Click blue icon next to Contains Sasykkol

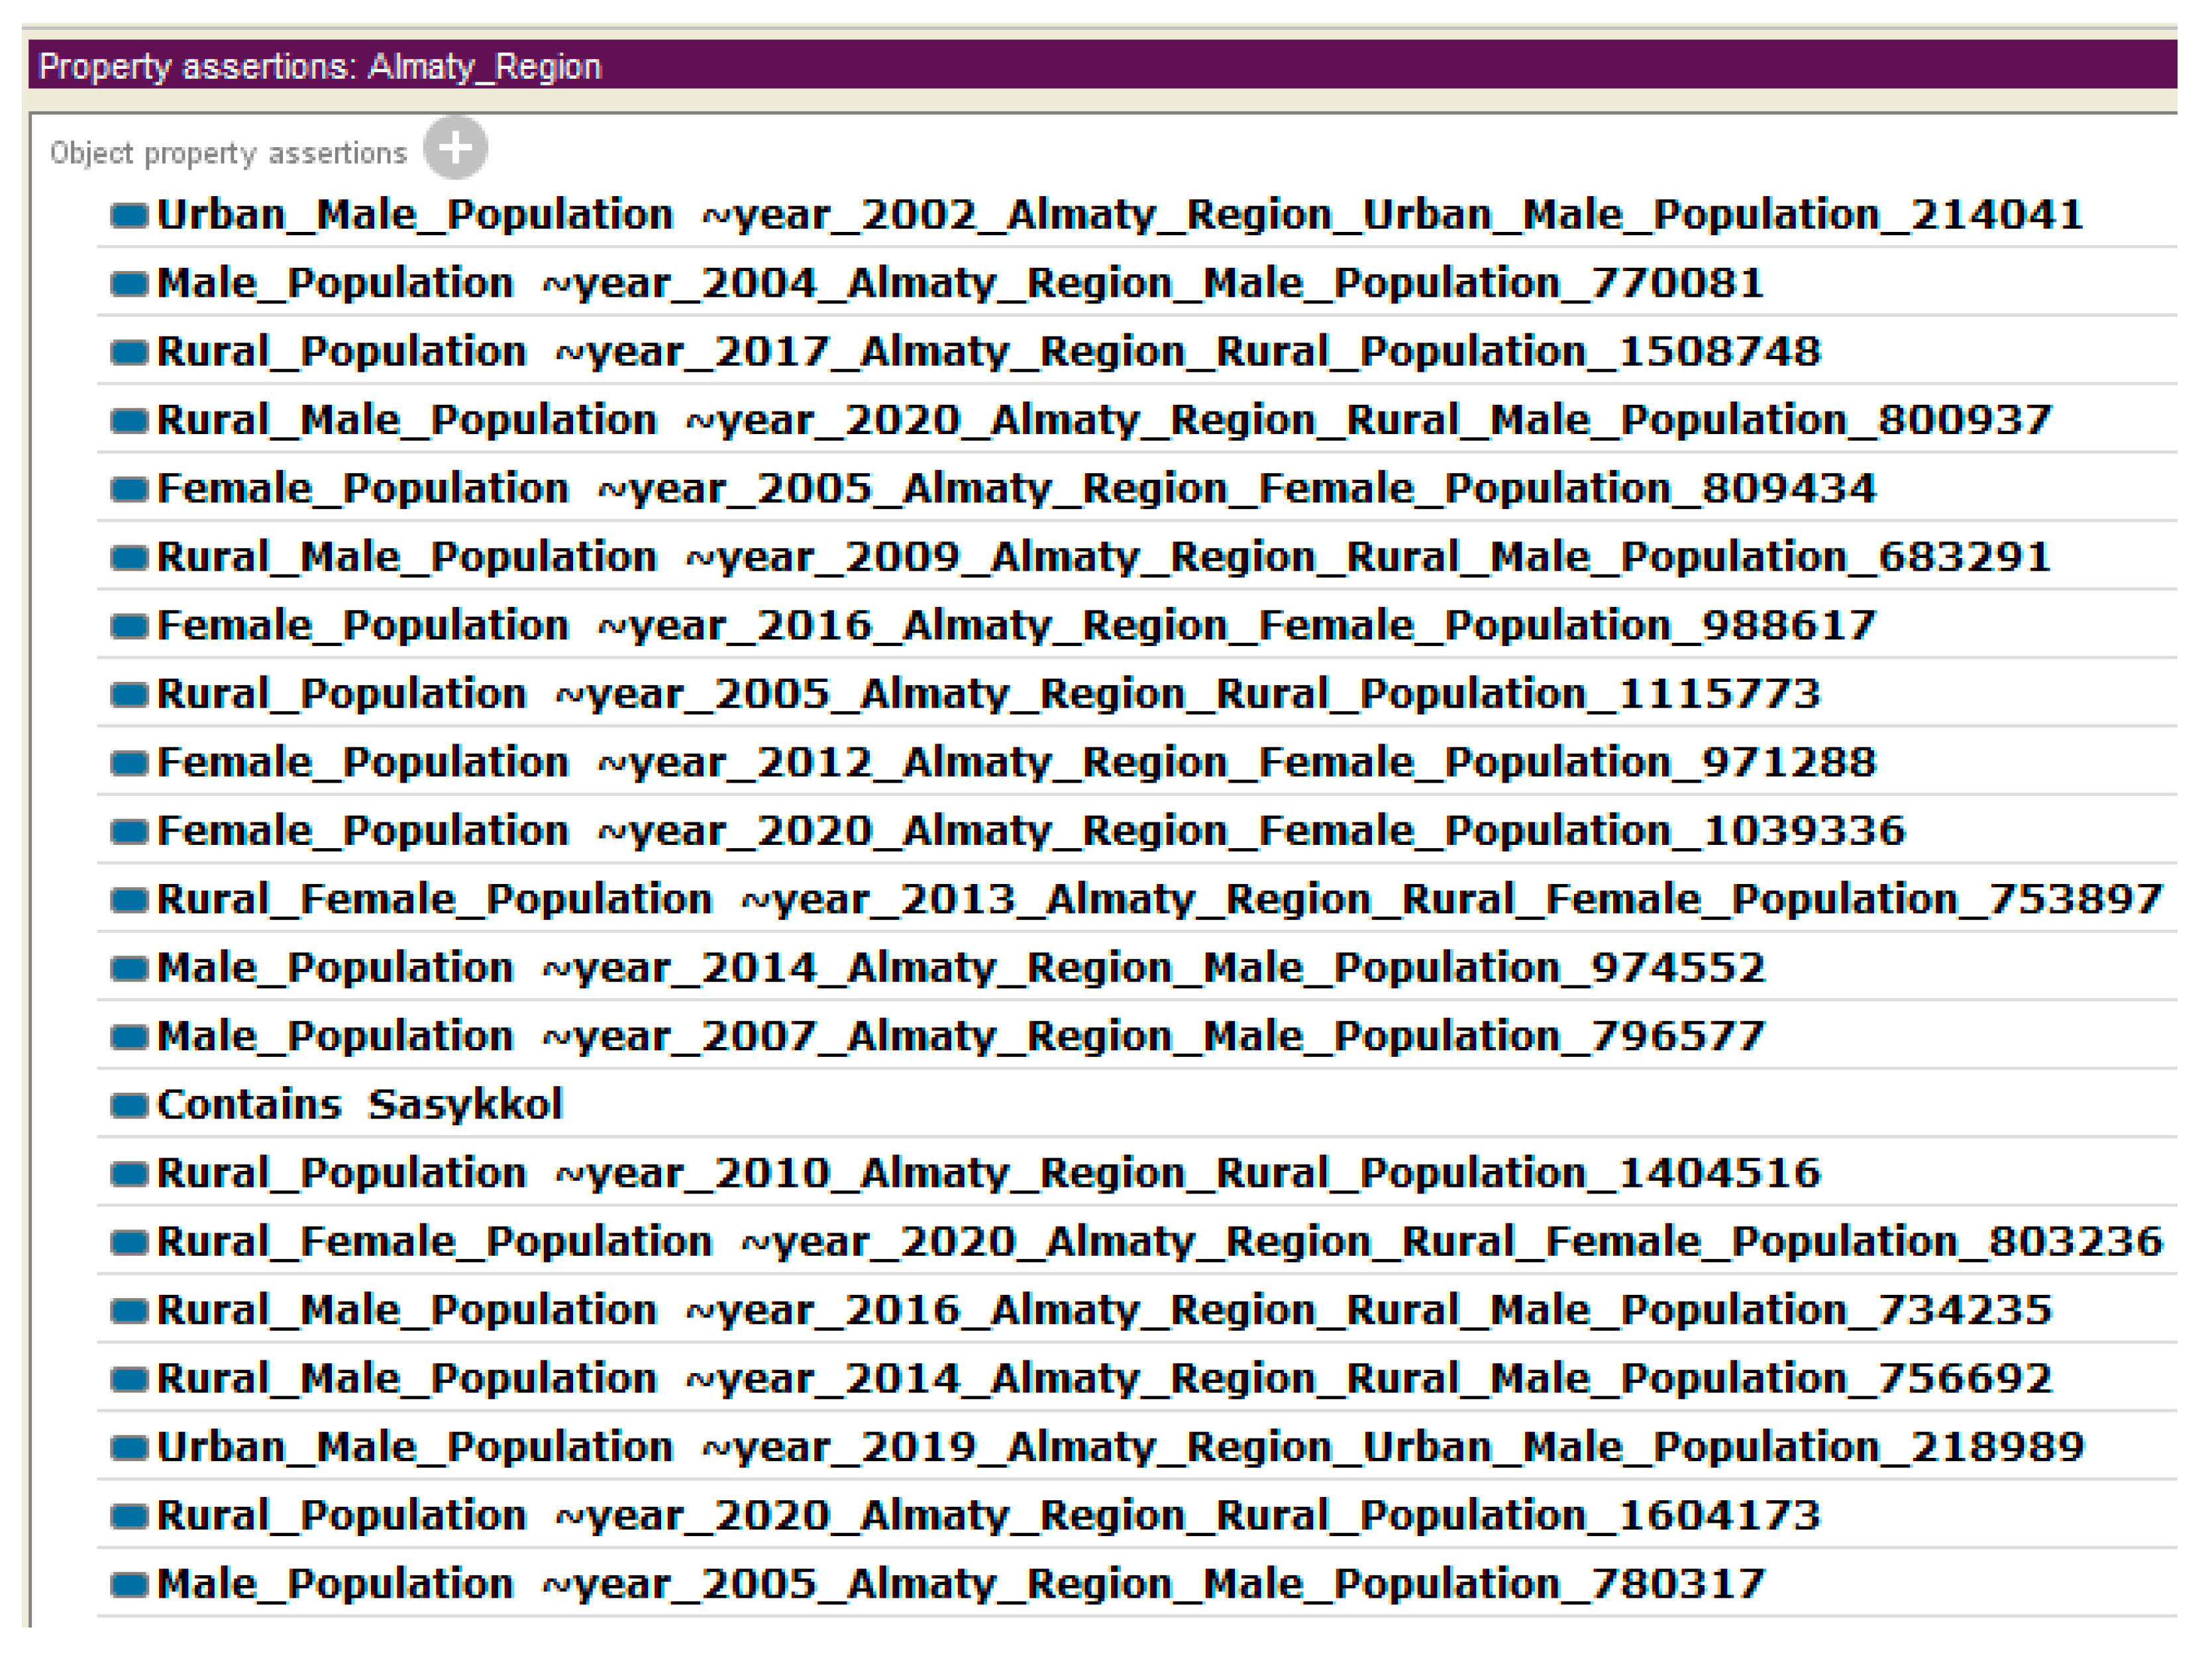pos(129,1105)
